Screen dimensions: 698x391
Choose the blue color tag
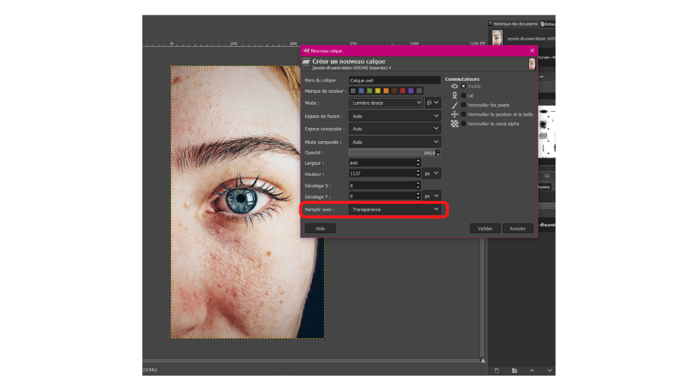(x=362, y=91)
